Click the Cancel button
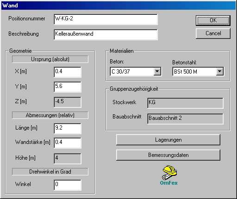Viewport: 237px width, 199px height. [x=213, y=33]
